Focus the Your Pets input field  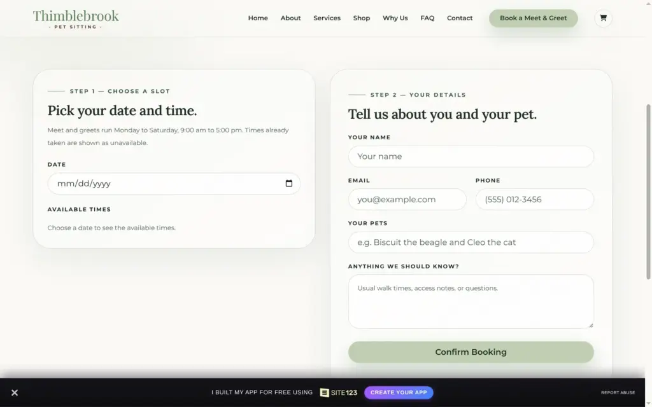[471, 242]
